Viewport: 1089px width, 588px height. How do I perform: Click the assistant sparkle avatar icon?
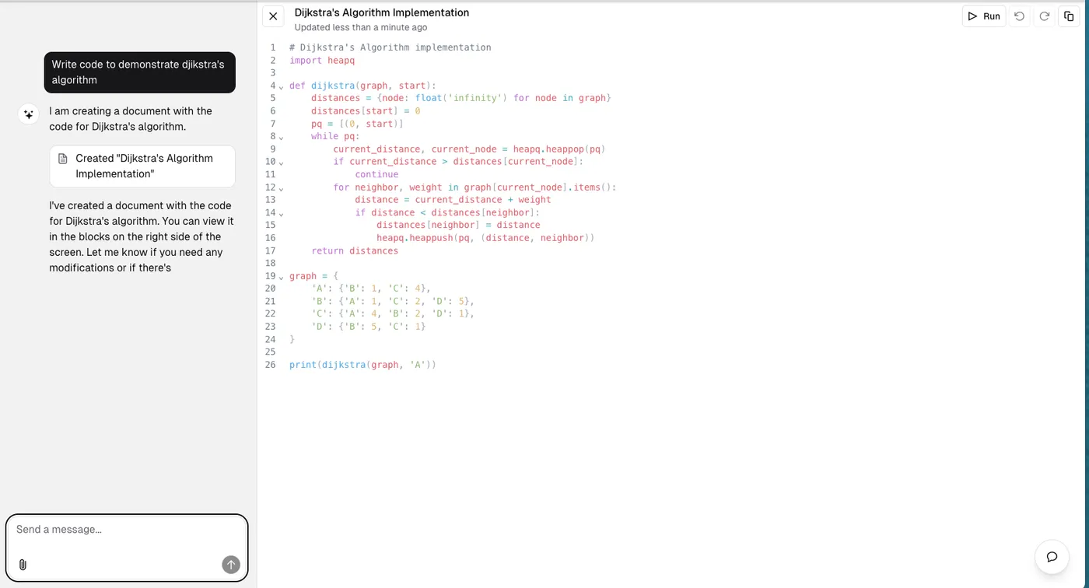click(28, 114)
